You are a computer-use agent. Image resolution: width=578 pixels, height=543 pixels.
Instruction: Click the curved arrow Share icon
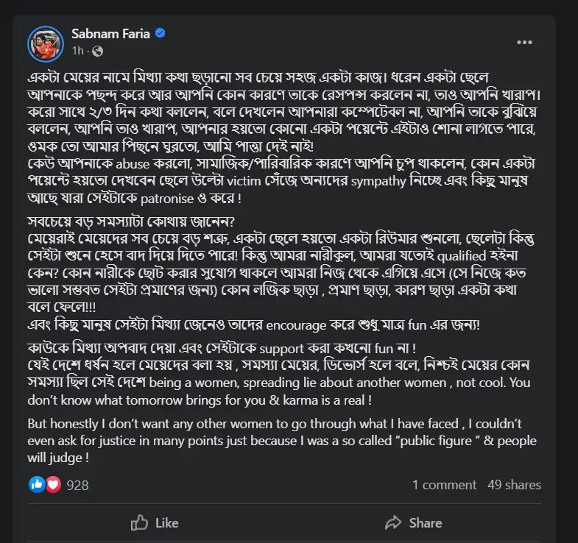(x=393, y=522)
